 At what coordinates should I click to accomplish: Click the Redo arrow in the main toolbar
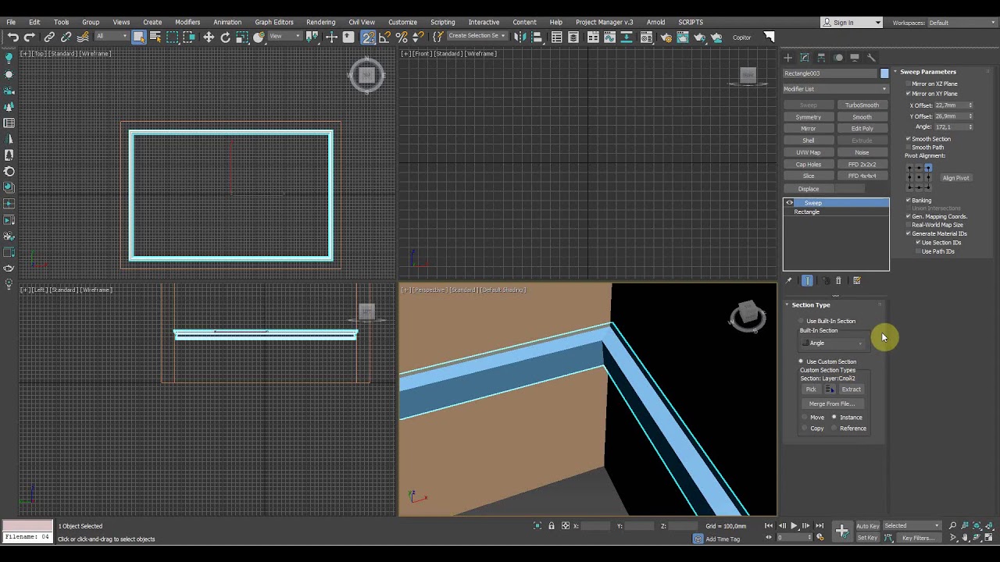click(29, 37)
